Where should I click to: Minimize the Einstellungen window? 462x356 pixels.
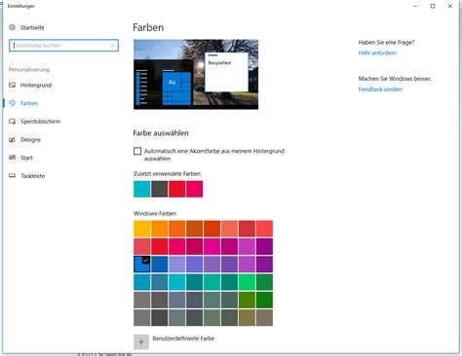(415, 6)
